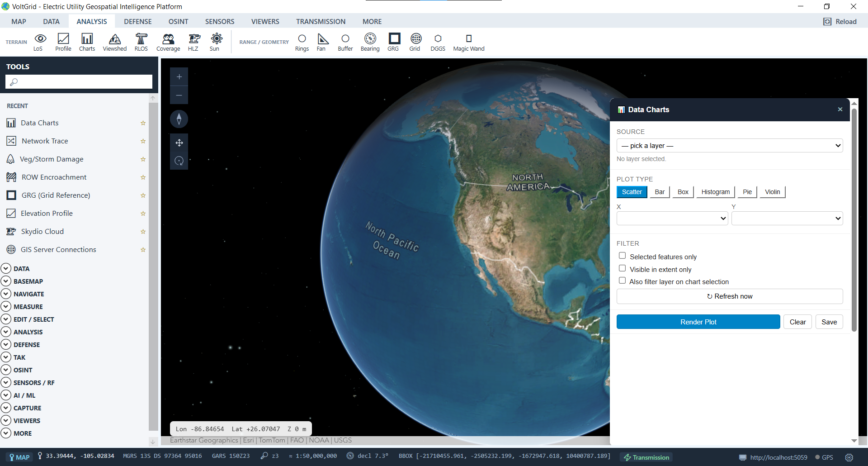Select the RLOS tool
The height and width of the screenshot is (466, 868).
click(x=141, y=42)
